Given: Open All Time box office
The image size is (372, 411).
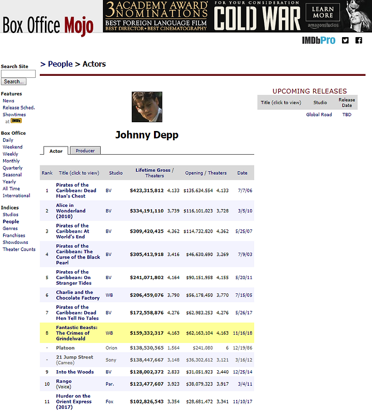Looking at the screenshot, I should coord(11,189).
